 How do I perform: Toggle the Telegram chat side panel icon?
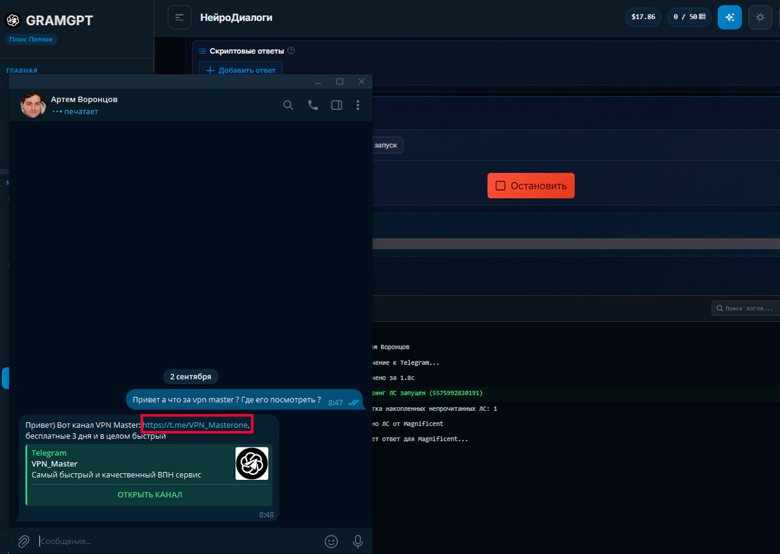coord(336,105)
